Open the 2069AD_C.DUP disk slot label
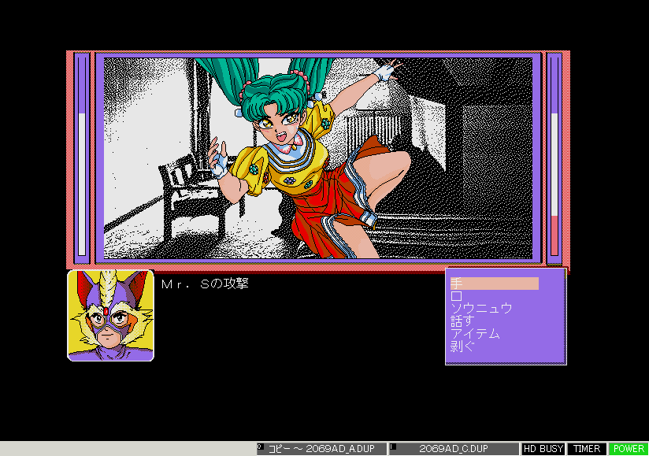The width and height of the screenshot is (649, 456). coord(457,449)
